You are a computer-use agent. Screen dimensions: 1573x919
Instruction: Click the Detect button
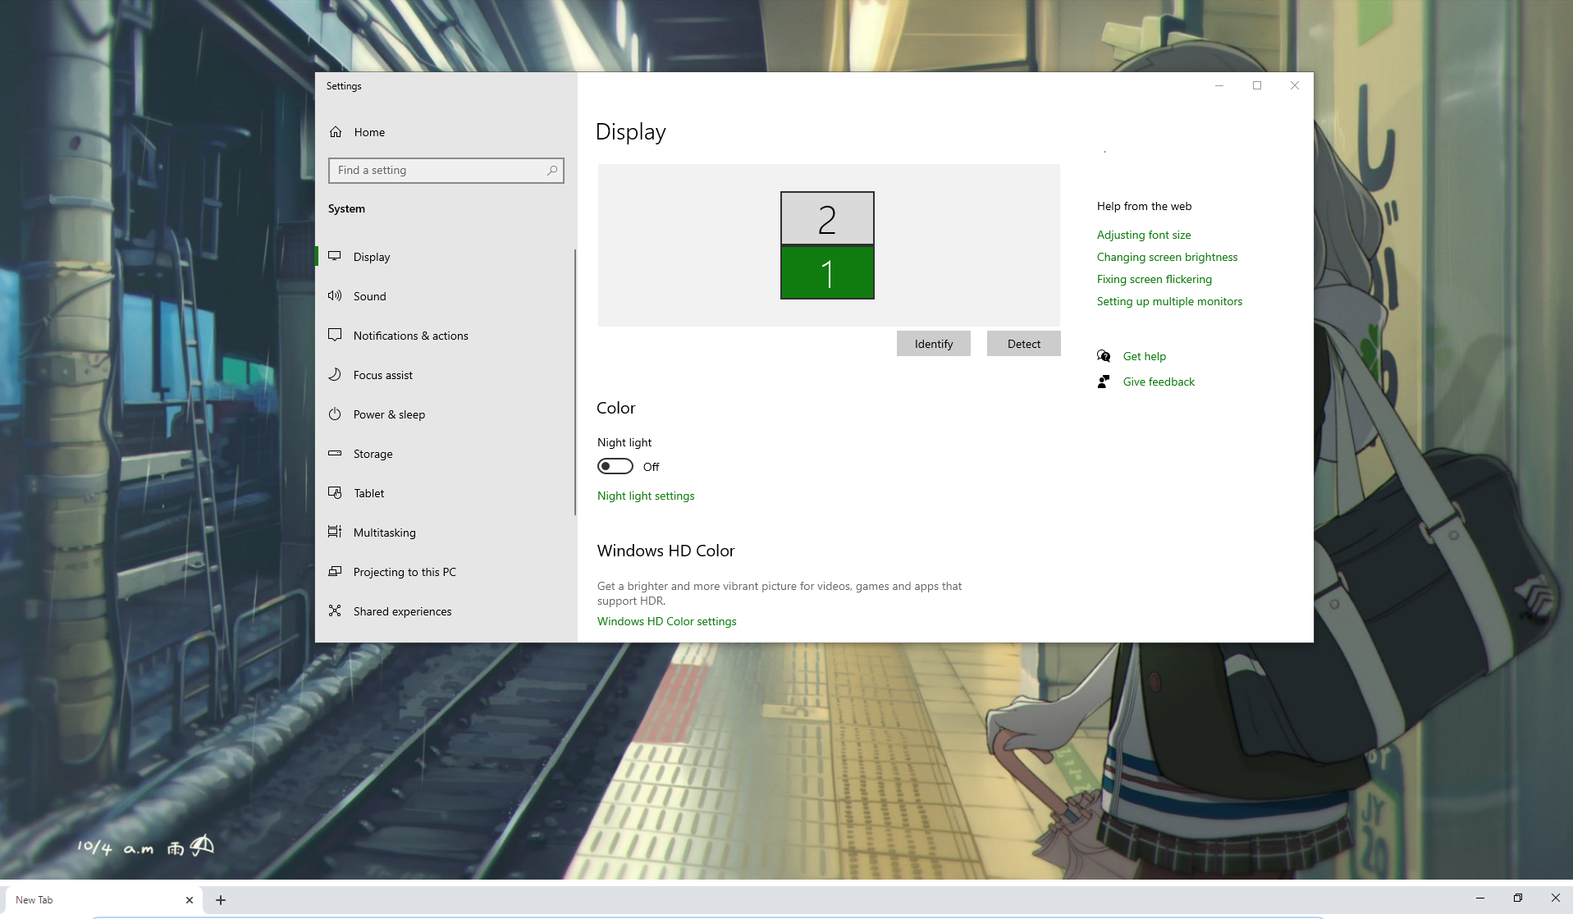(x=1024, y=344)
